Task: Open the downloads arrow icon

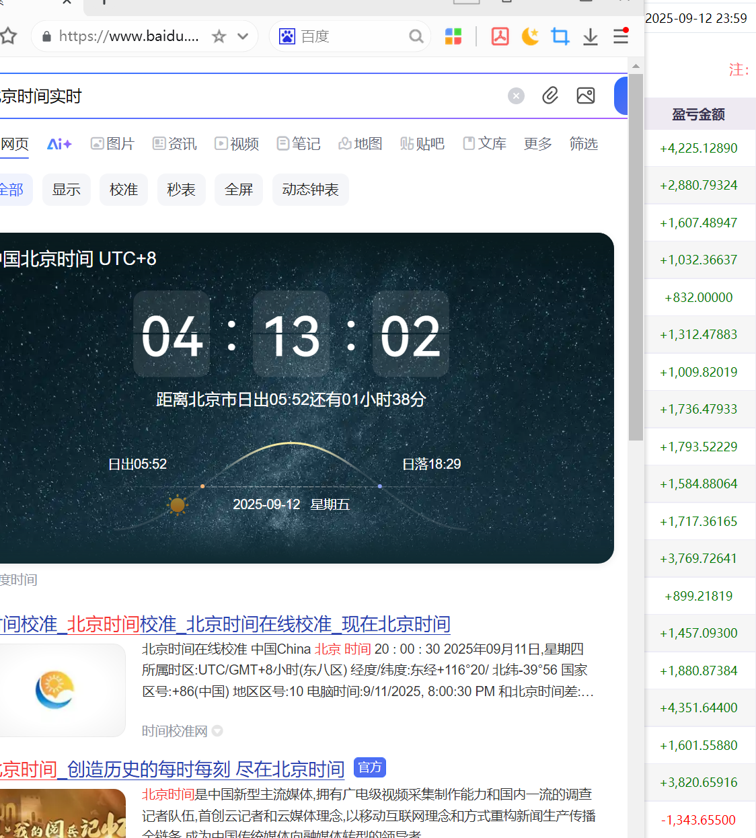Action: click(x=590, y=36)
